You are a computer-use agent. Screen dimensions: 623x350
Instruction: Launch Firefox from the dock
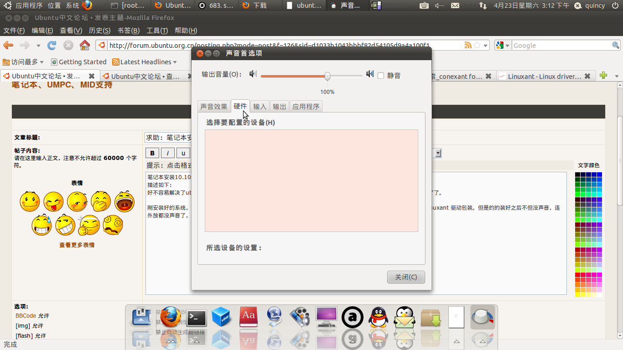(x=171, y=317)
